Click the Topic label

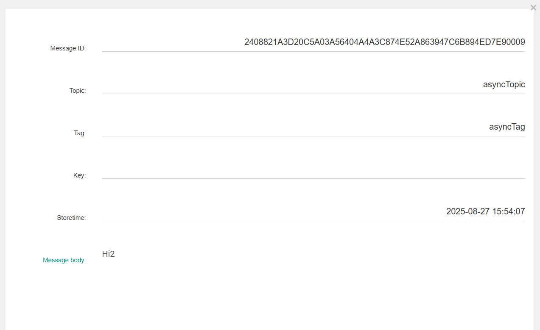coord(78,91)
